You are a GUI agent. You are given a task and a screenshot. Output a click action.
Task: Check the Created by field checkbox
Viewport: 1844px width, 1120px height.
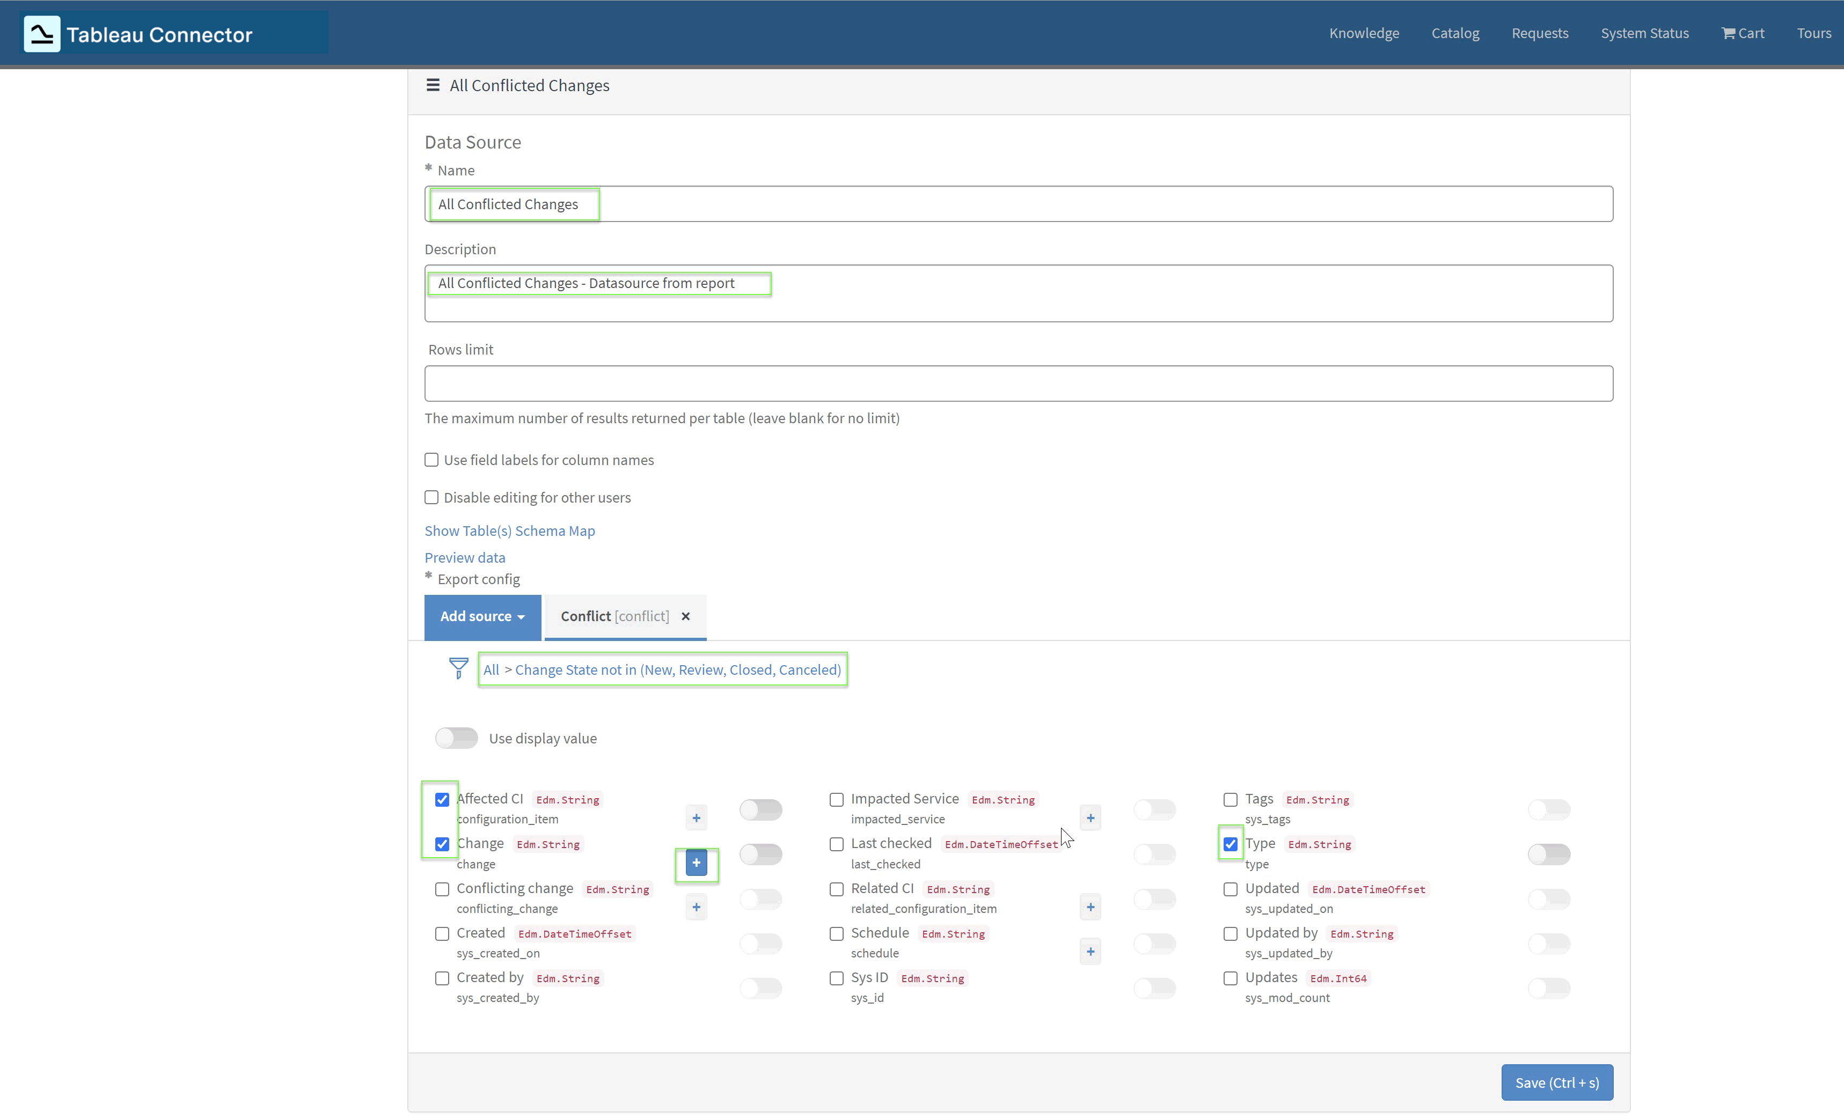442,978
